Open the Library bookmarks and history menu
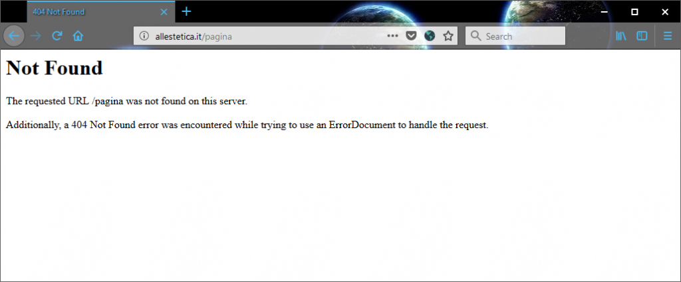The image size is (681, 282). coord(621,36)
